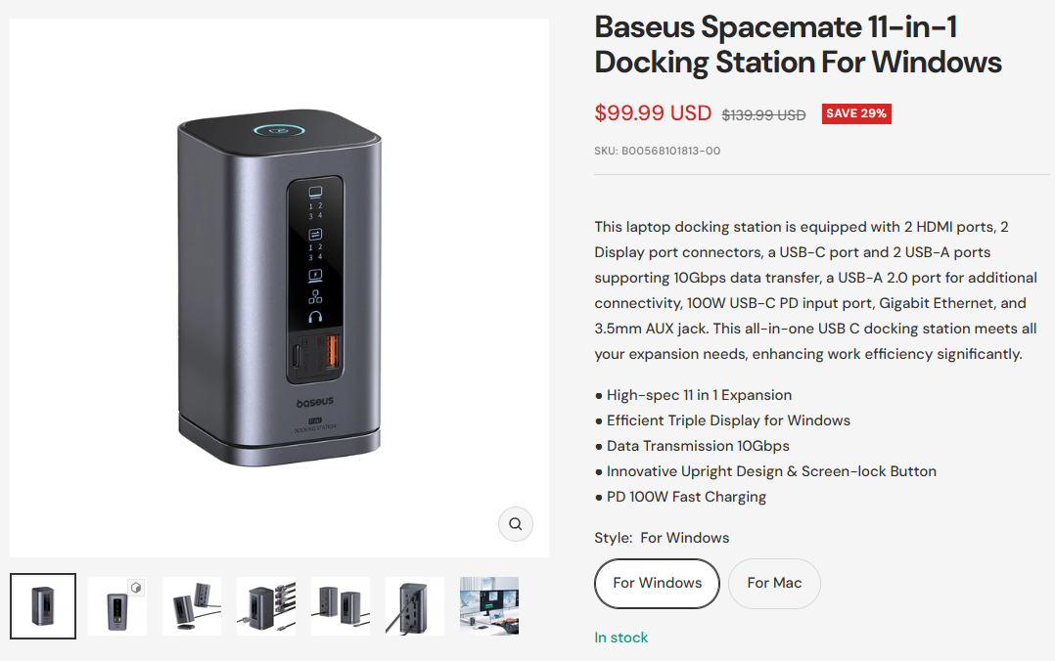Viewport: 1055px width, 661px height.
Task: Show thumbnail with four cables plugged in
Action: 266,606
